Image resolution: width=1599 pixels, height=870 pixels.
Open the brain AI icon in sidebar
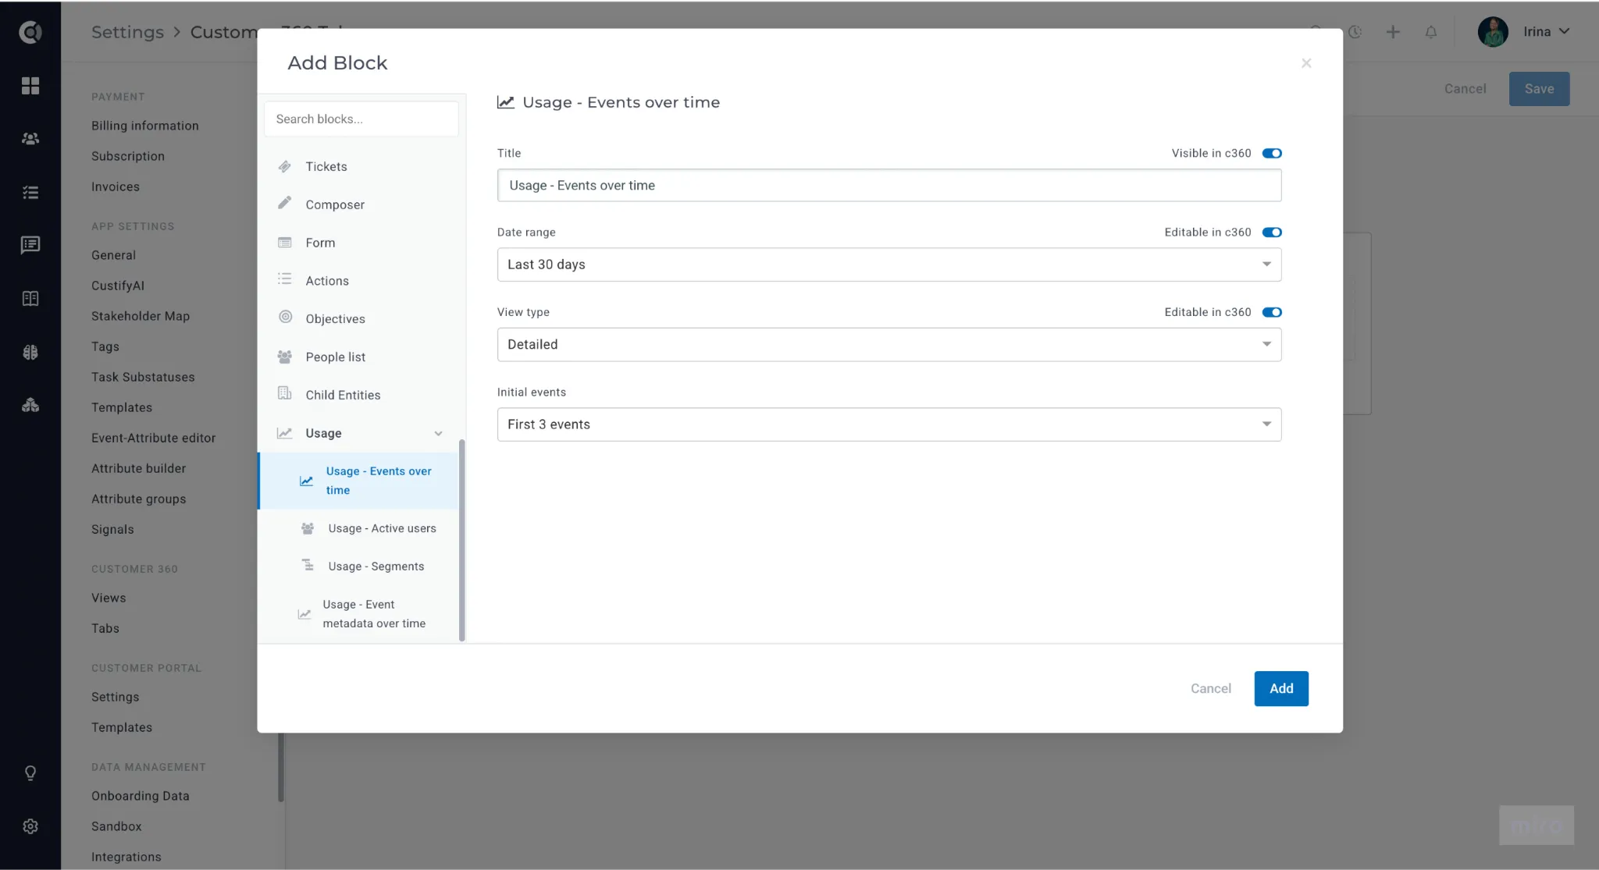pyautogui.click(x=30, y=352)
